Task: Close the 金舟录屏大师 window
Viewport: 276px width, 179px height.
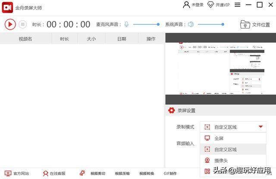Action: [x=271, y=5]
